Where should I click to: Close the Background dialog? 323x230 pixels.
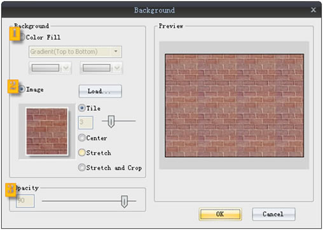coord(313,10)
